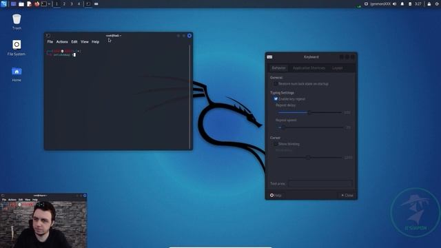Screen dimensions: 441x248
Task: Click the logout icon at panel end
Action: (x=438, y=4)
